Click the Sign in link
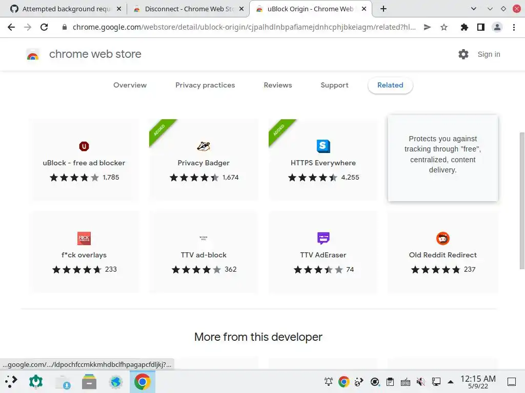Image resolution: width=525 pixels, height=393 pixels. coord(489,54)
